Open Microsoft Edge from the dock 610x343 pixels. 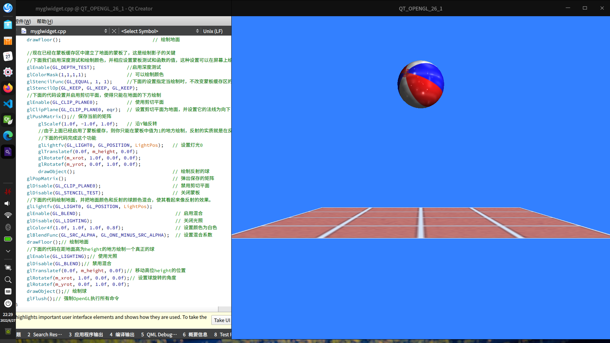[x=8, y=136]
